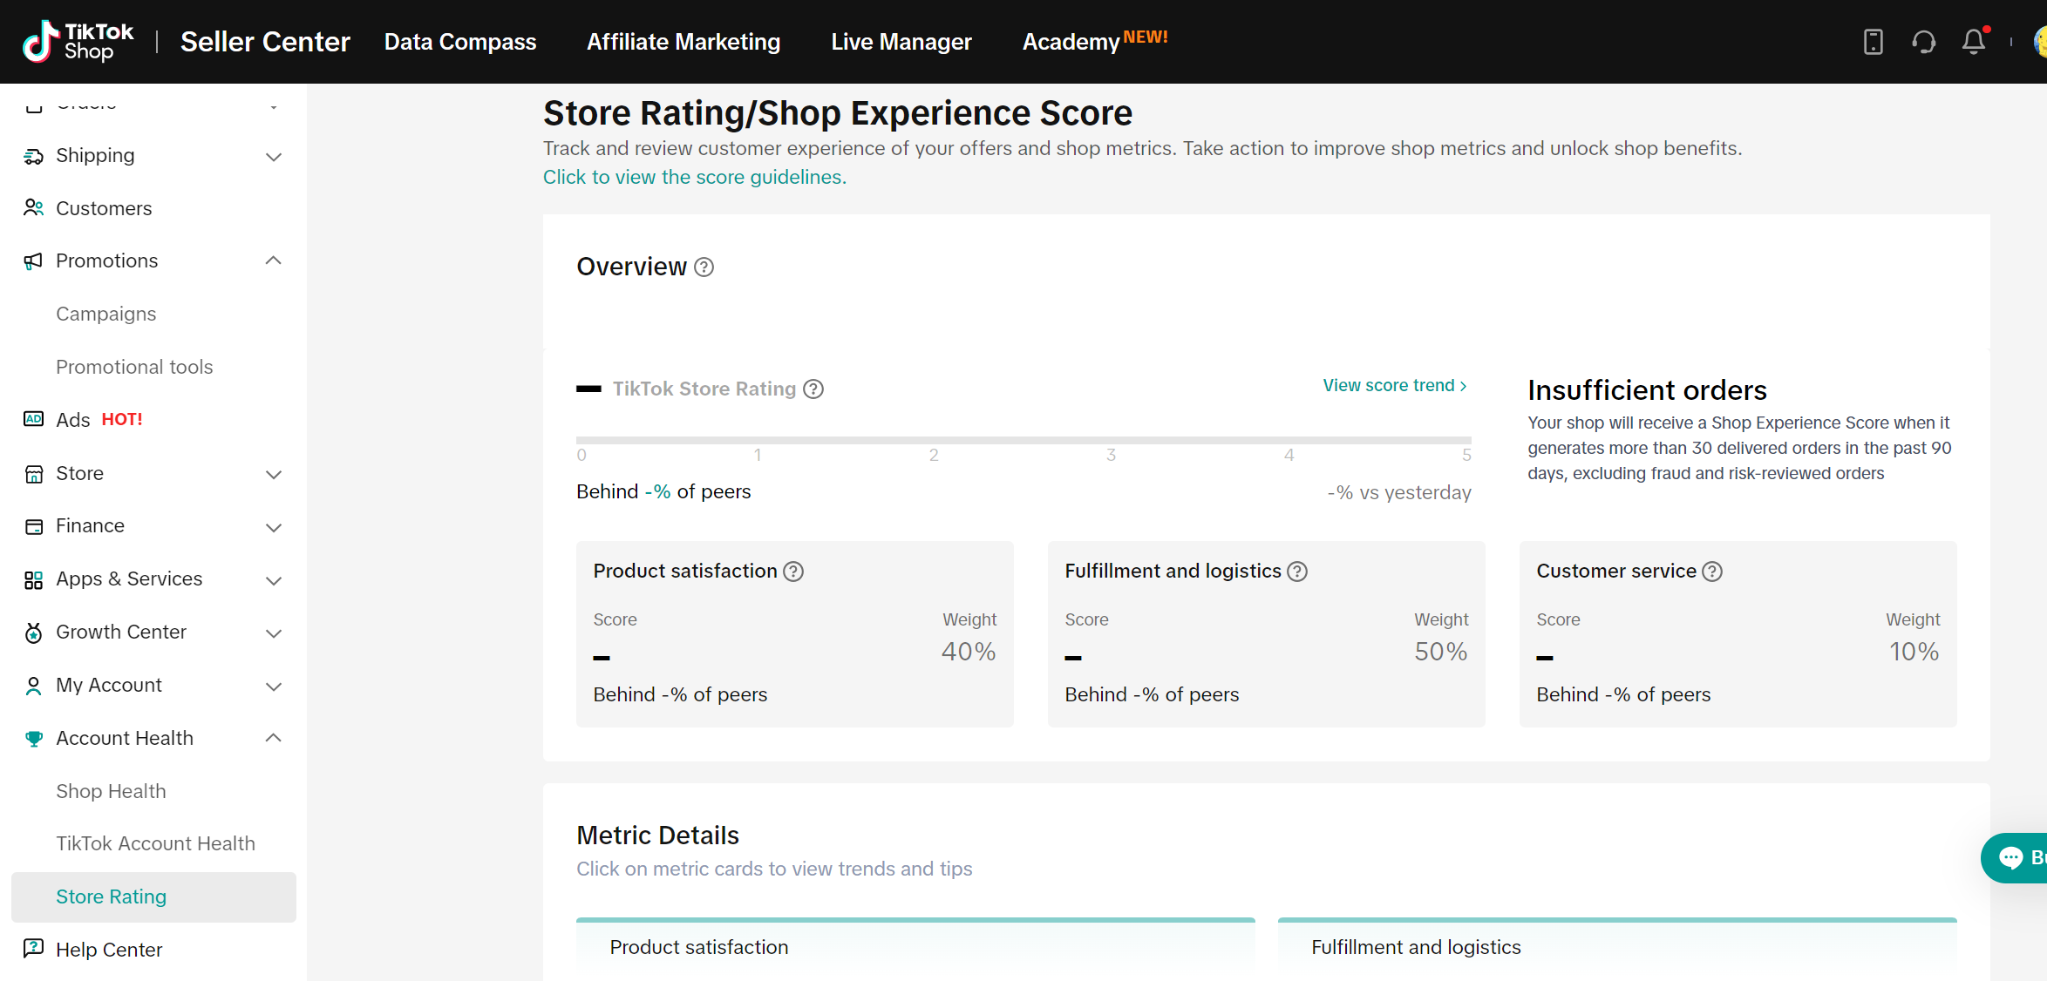Click the mobile phone icon in header
The width and height of the screenshot is (2047, 981).
[x=1873, y=42]
